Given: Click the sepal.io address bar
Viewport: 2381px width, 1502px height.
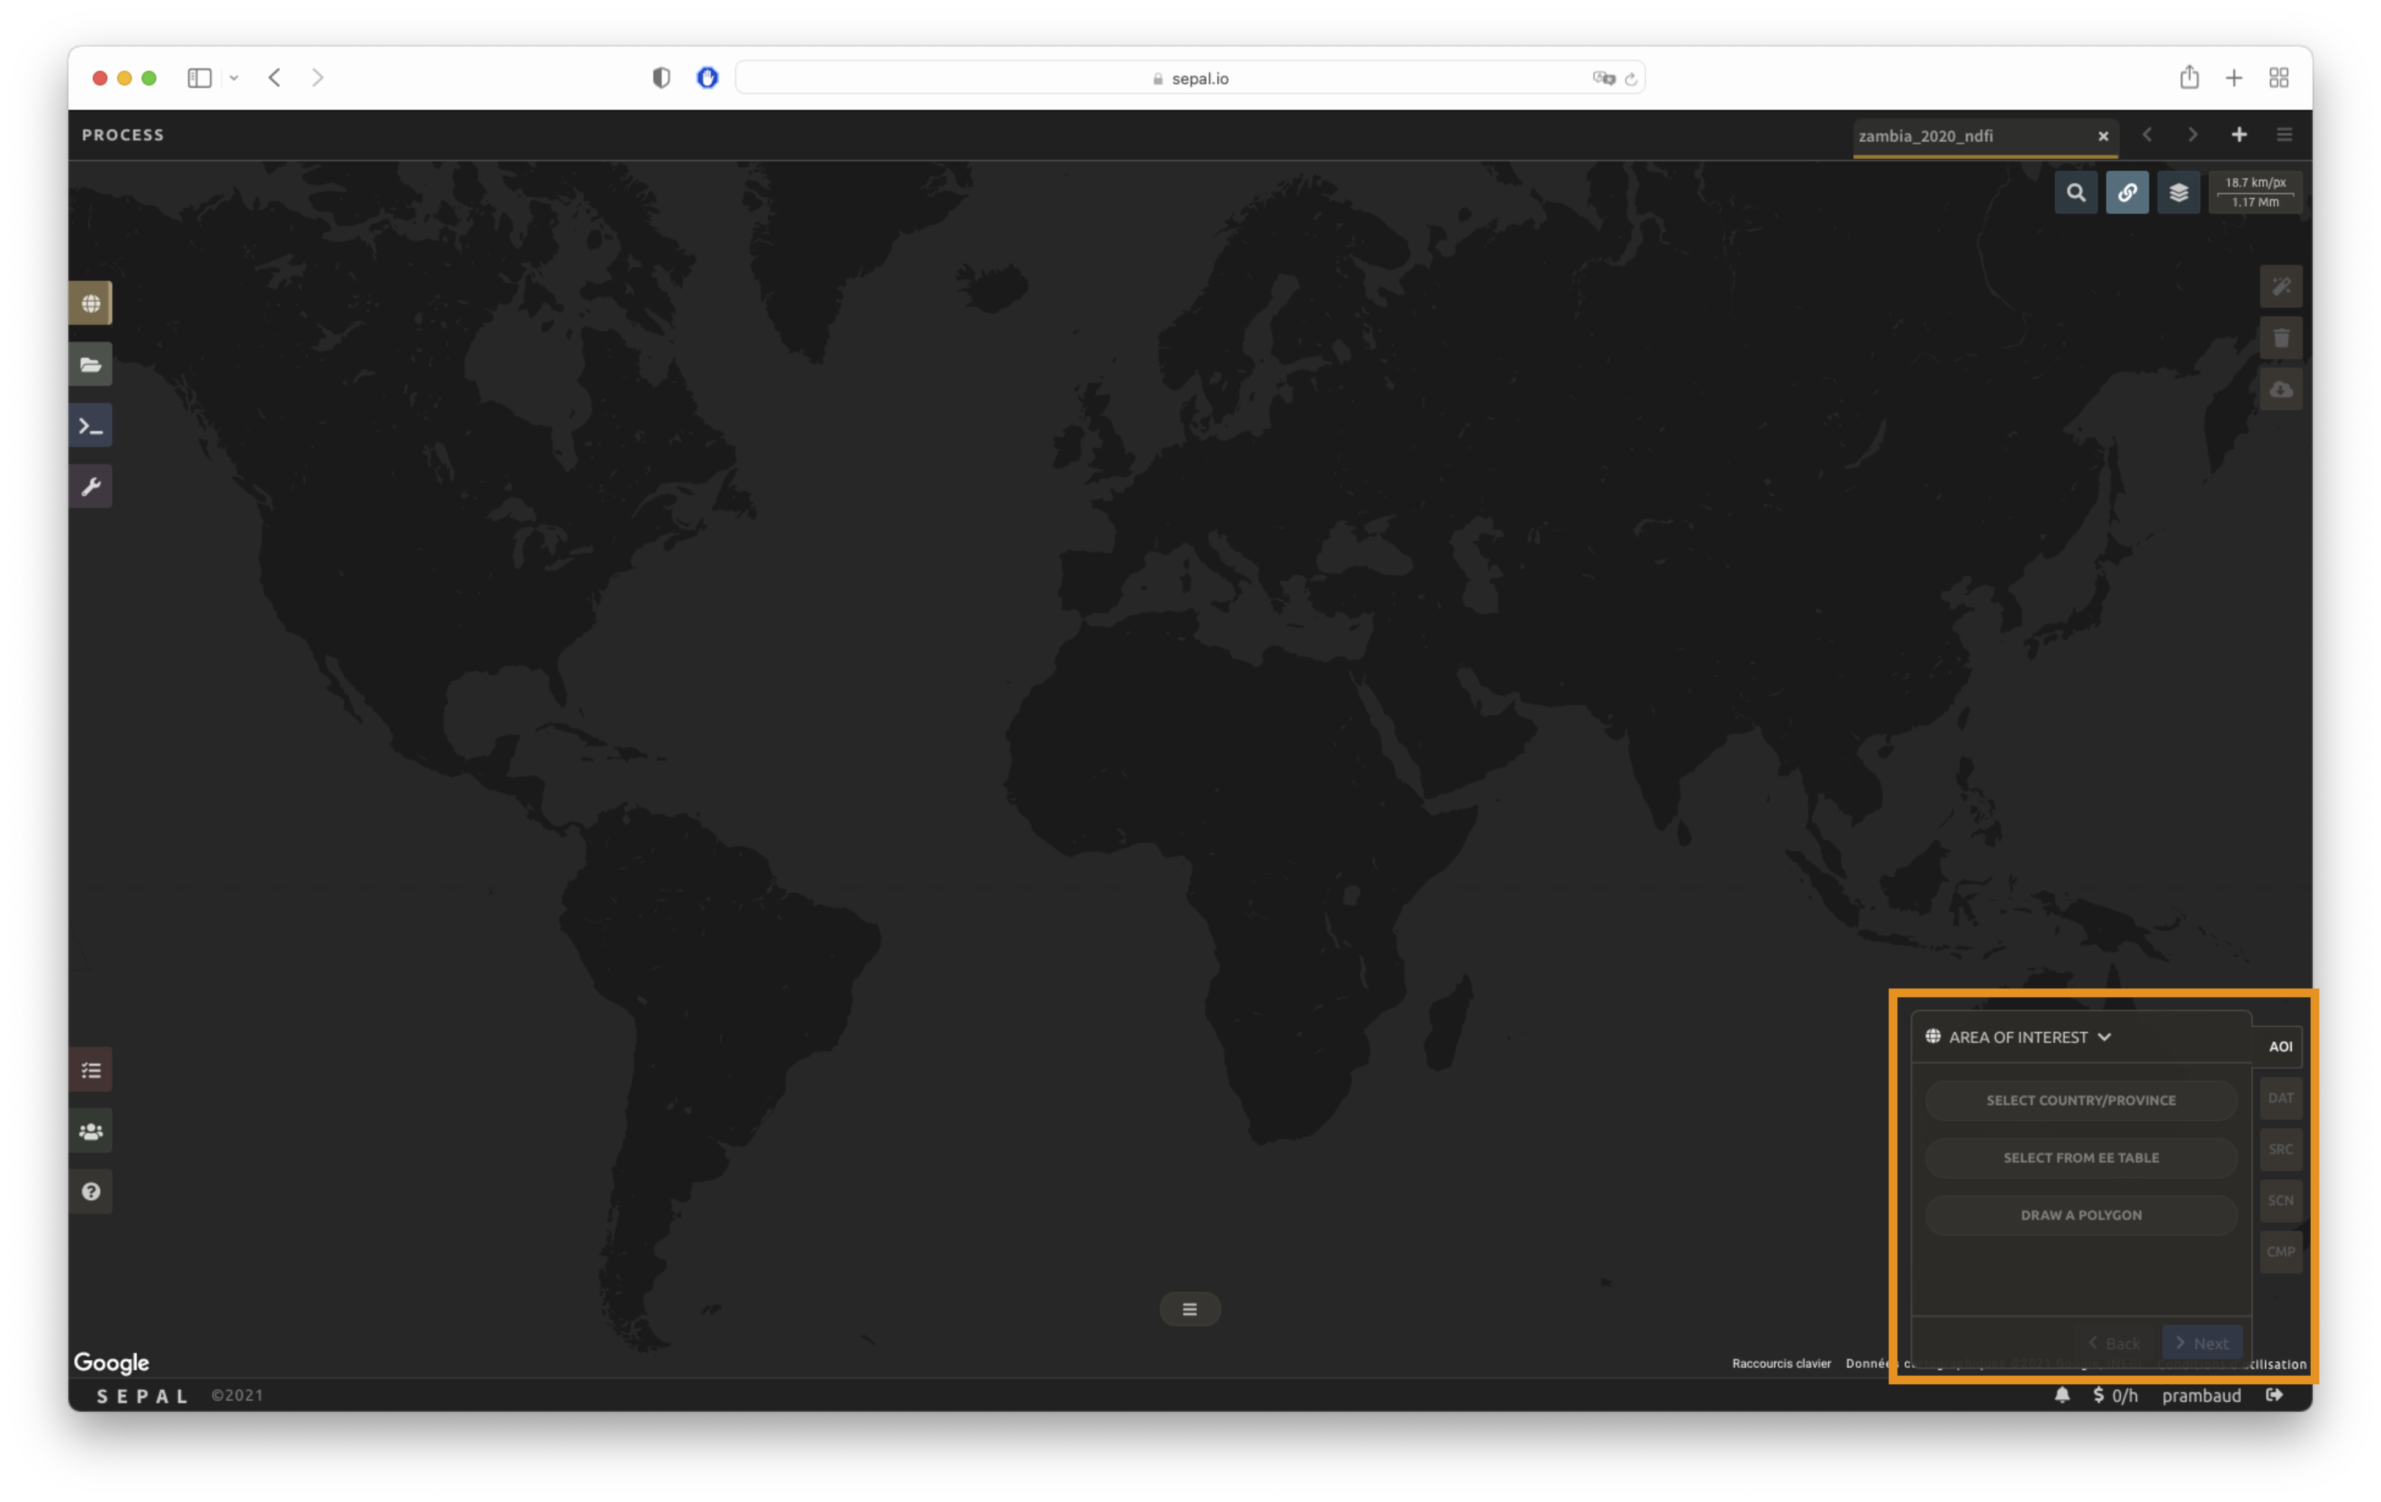Looking at the screenshot, I should (x=1189, y=78).
